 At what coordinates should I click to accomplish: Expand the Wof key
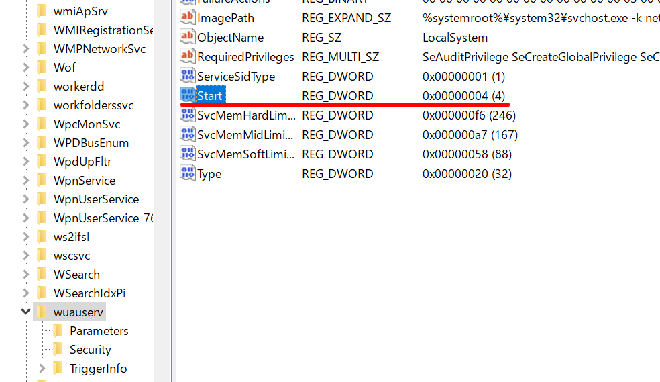[x=26, y=67]
